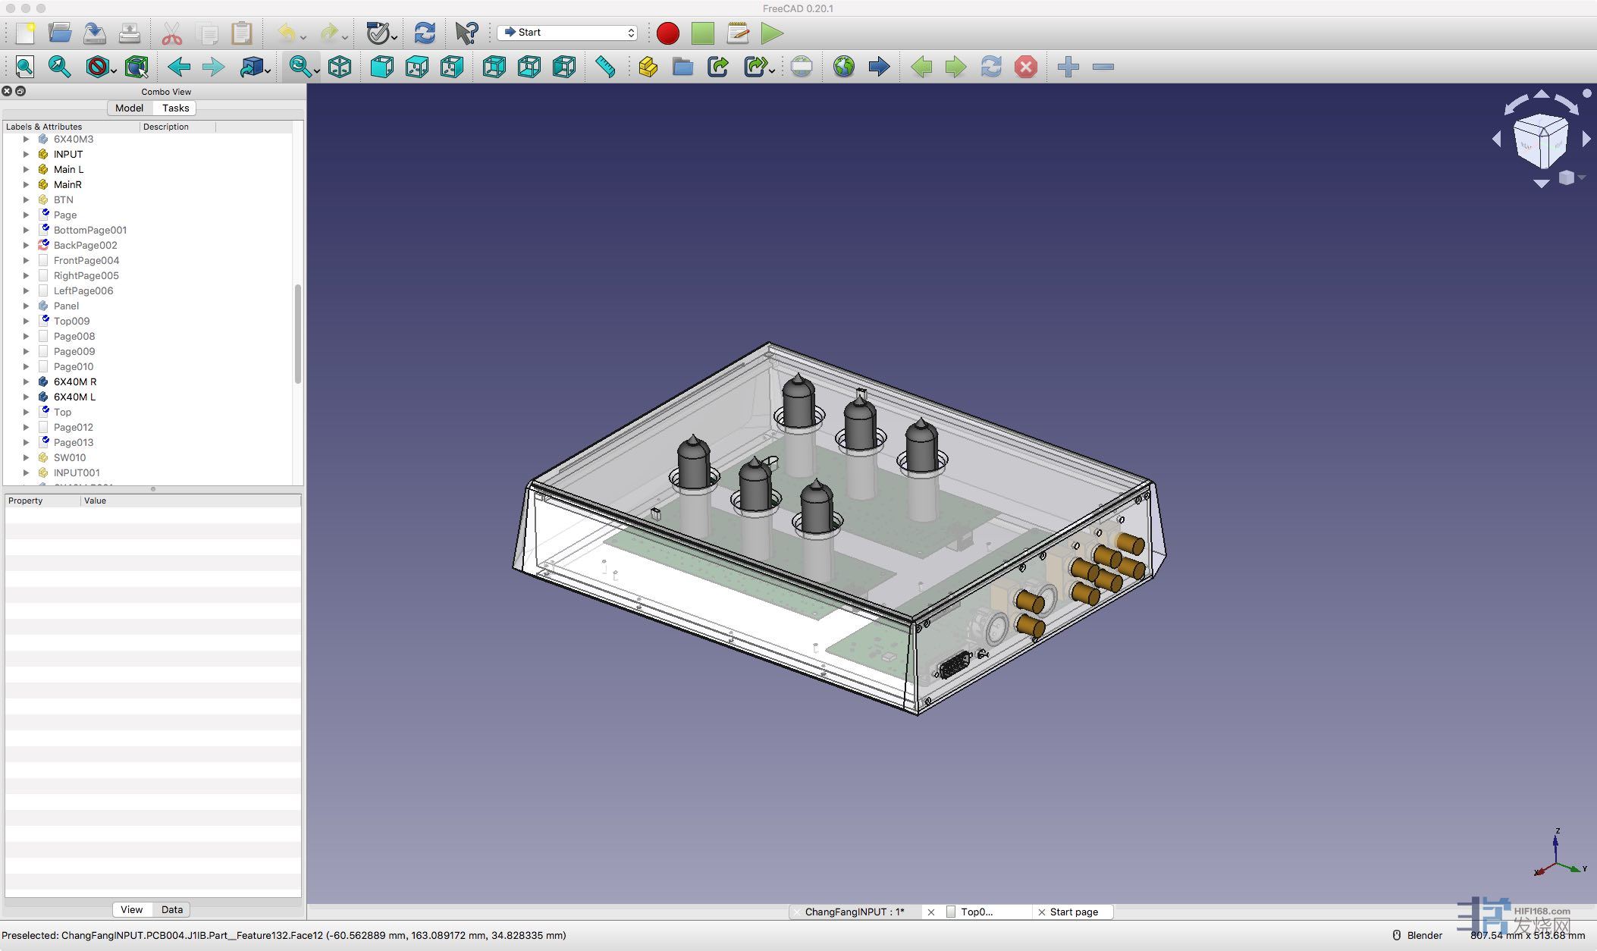The height and width of the screenshot is (951, 1597).
Task: Switch to Isometric view icon
Action: 340,67
